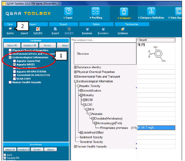This screenshot has width=185, height=161.
Task: Select the Sediment Toxicity row
Action: click(x=91, y=137)
